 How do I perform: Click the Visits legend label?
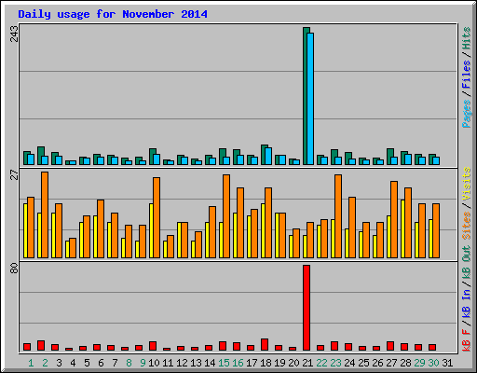click(x=467, y=184)
